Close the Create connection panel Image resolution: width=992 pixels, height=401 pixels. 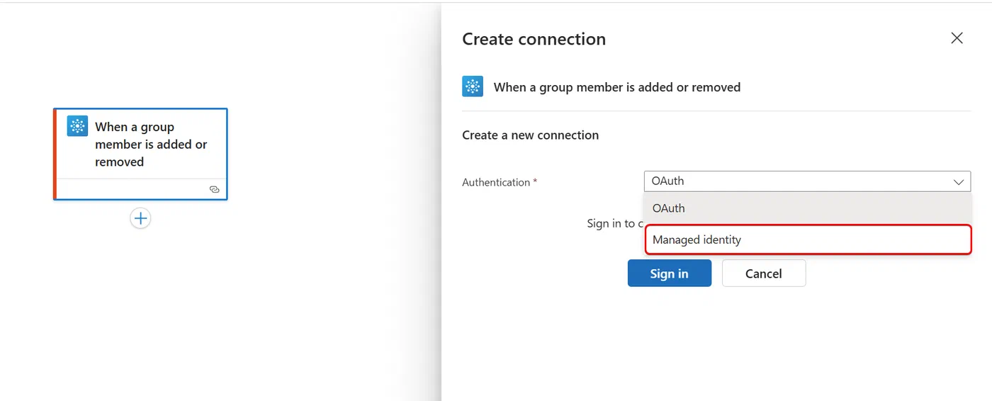tap(957, 38)
